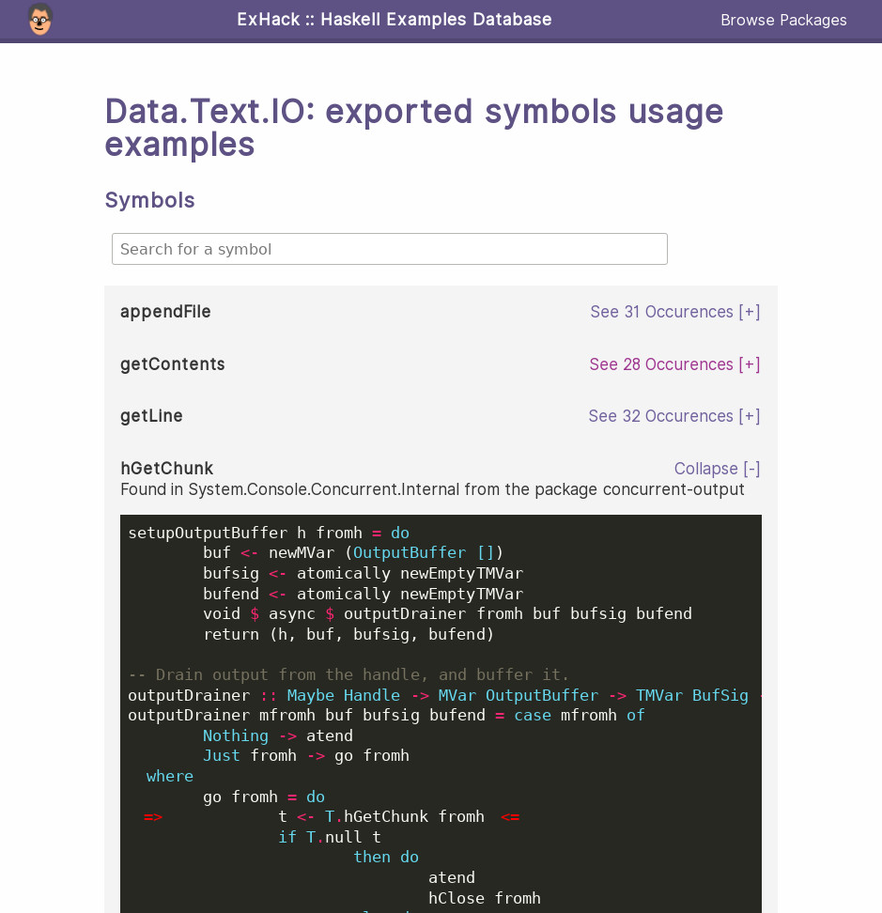This screenshot has width=882, height=913.
Task: Click the 'Drain output from the handle' comment
Action: 348,674
